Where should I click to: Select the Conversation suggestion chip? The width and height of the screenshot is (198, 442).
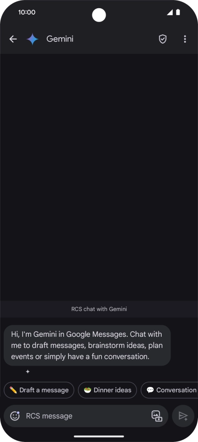point(169,390)
